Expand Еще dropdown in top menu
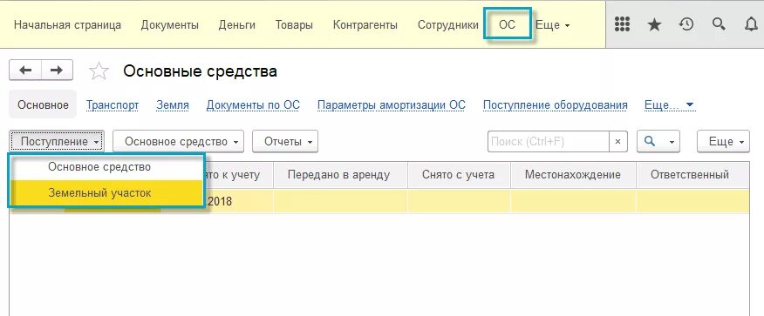Image resolution: width=764 pixels, height=316 pixels. point(553,24)
